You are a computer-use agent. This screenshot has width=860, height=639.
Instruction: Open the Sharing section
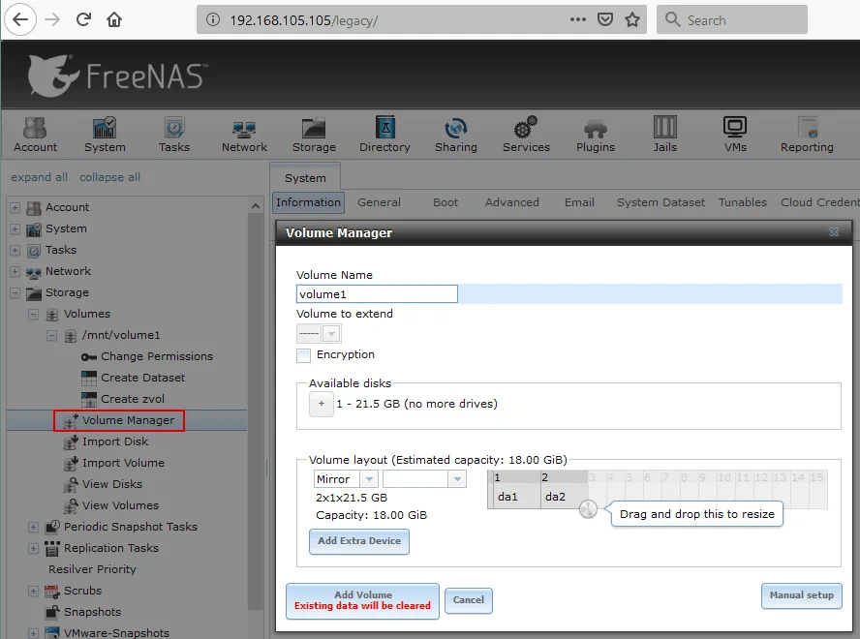click(455, 133)
